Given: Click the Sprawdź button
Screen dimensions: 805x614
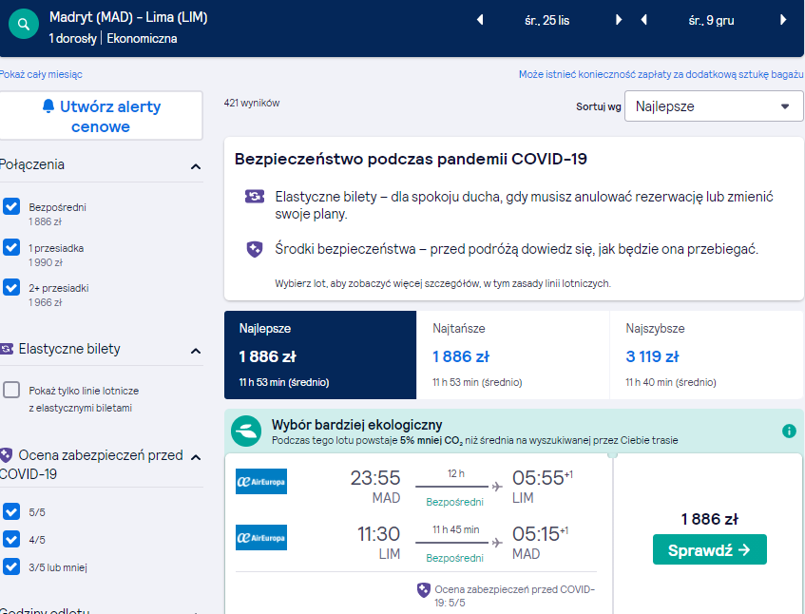Looking at the screenshot, I should point(710,549).
